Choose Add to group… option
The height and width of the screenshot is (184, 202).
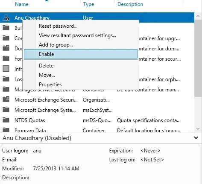pyautogui.click(x=56, y=45)
